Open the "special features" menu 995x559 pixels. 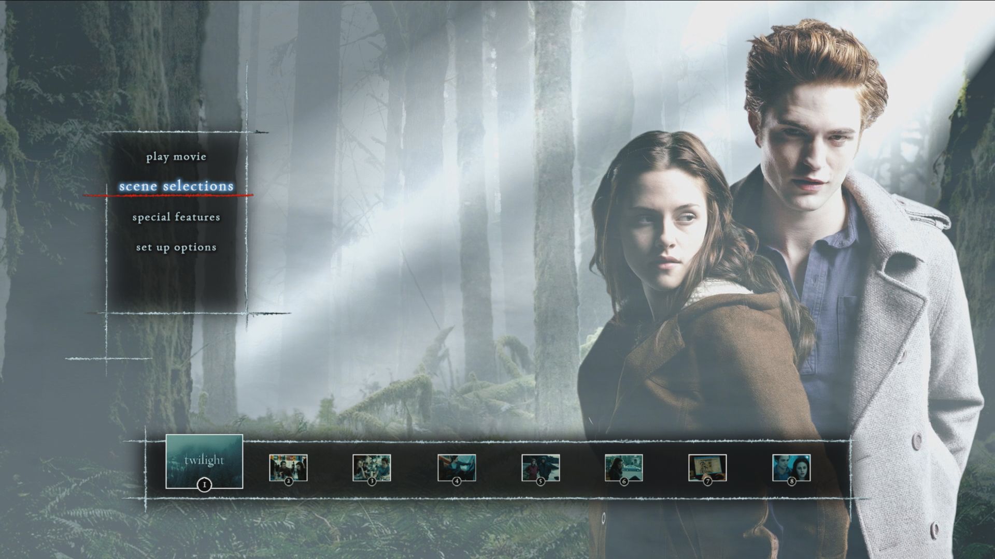(176, 217)
